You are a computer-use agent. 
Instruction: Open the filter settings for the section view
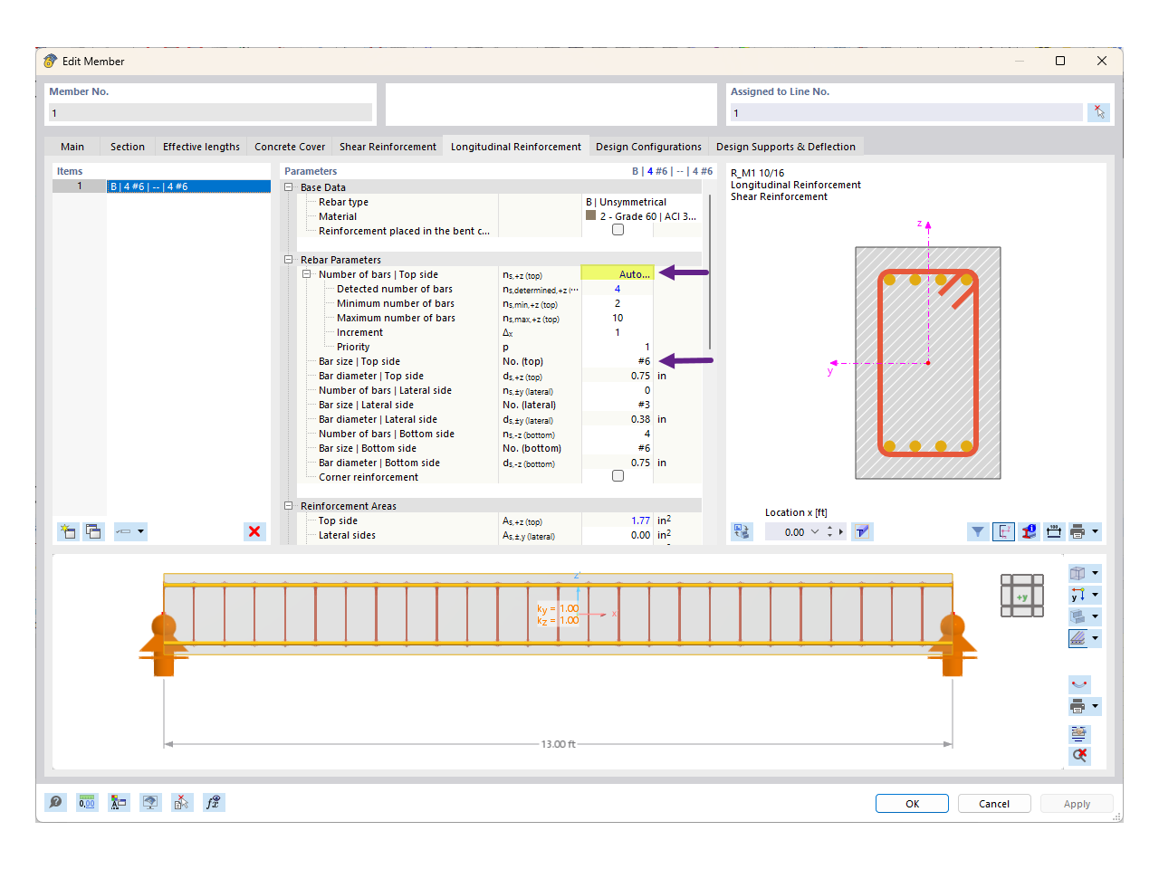(978, 531)
